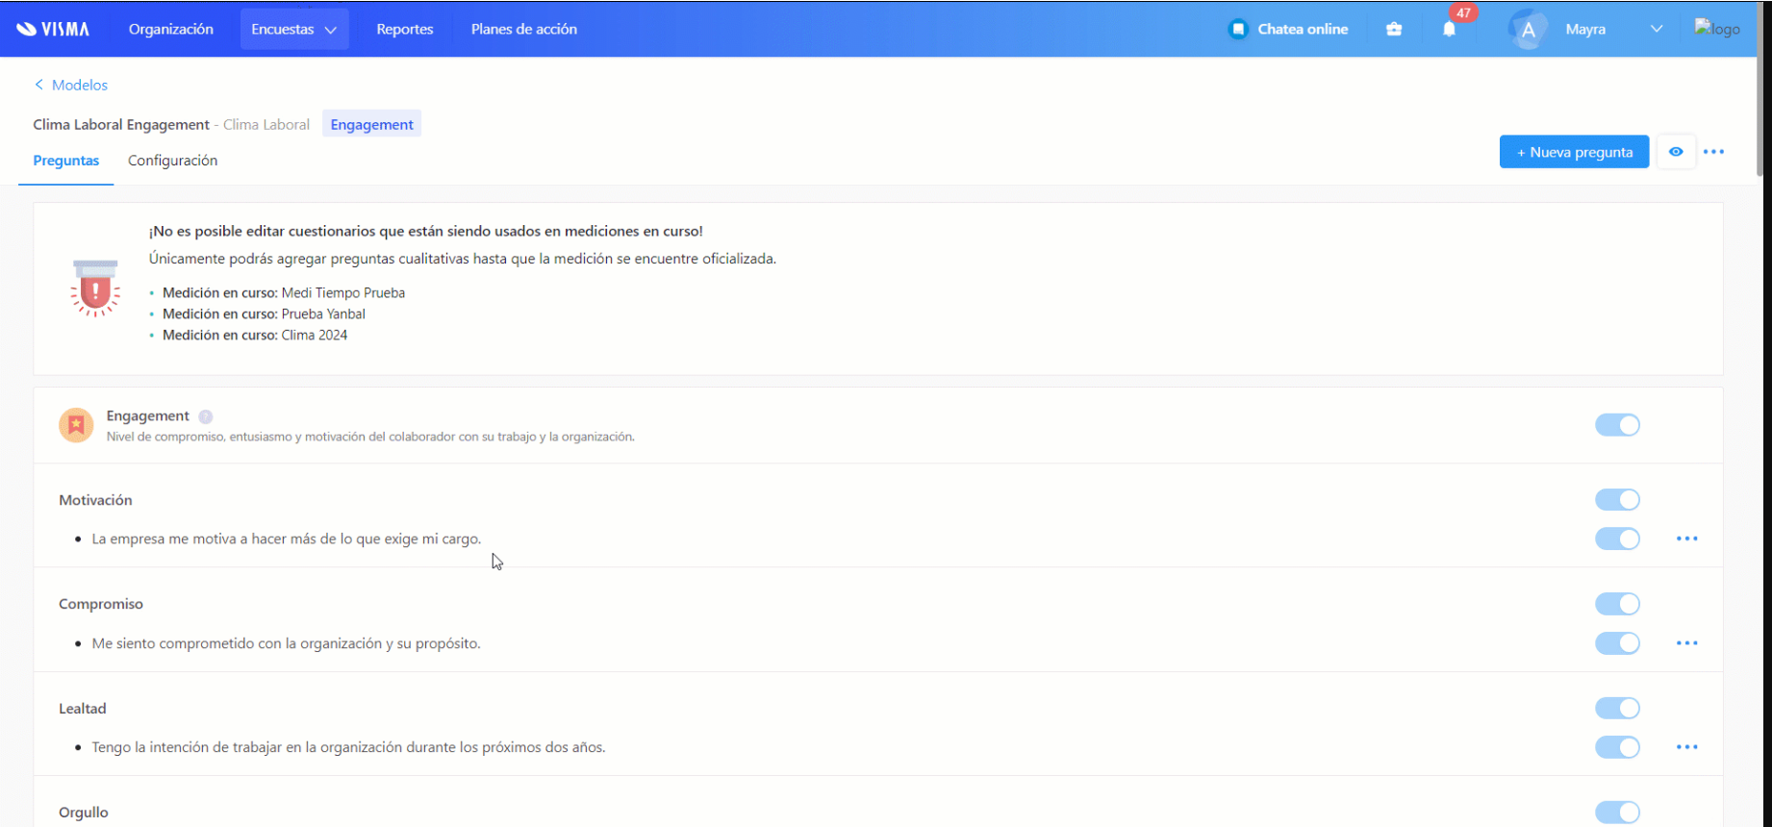
Task: Toggle the Compromiso section switch
Action: click(x=1617, y=604)
